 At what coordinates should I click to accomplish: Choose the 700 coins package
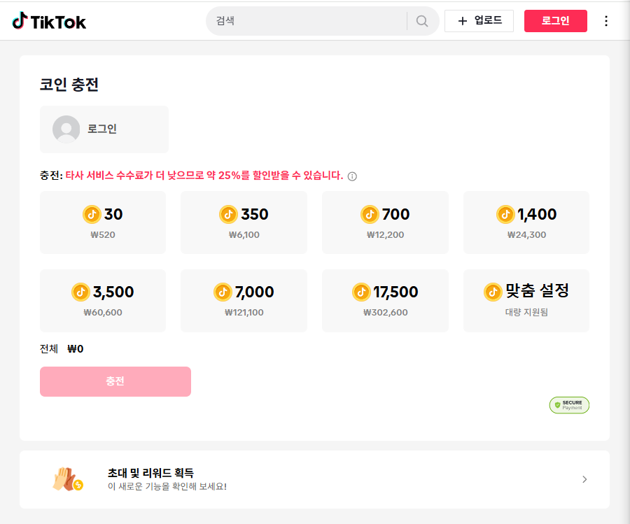point(385,222)
